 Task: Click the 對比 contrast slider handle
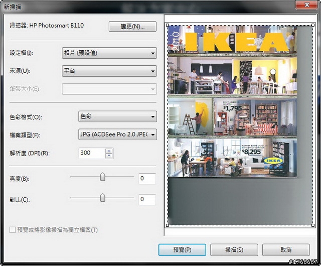pos(102,198)
